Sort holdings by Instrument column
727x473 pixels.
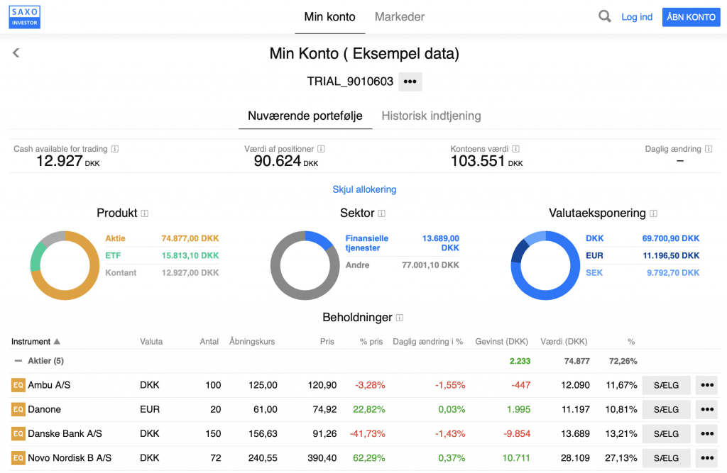pos(35,341)
